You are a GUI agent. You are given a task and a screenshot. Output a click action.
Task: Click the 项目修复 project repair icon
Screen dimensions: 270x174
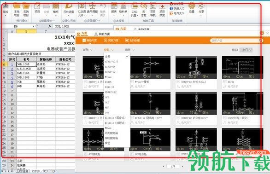pos(162,6)
